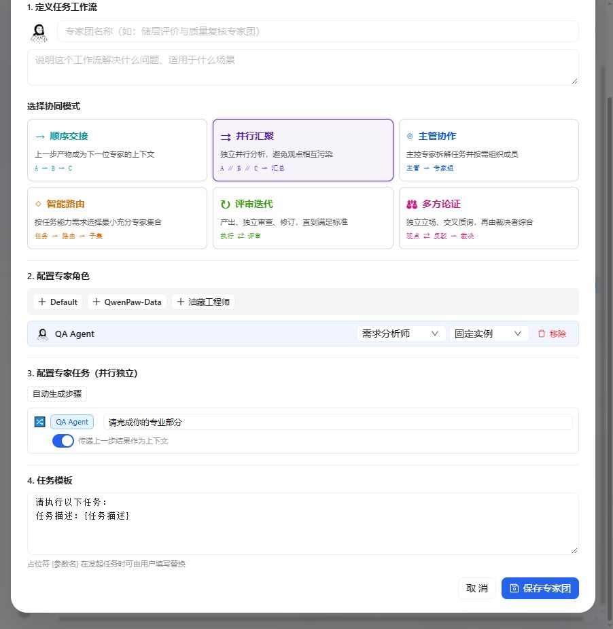Viewport: 613px width, 629px height.
Task: Click the 智能路由 diamond icon
Action: pos(38,204)
